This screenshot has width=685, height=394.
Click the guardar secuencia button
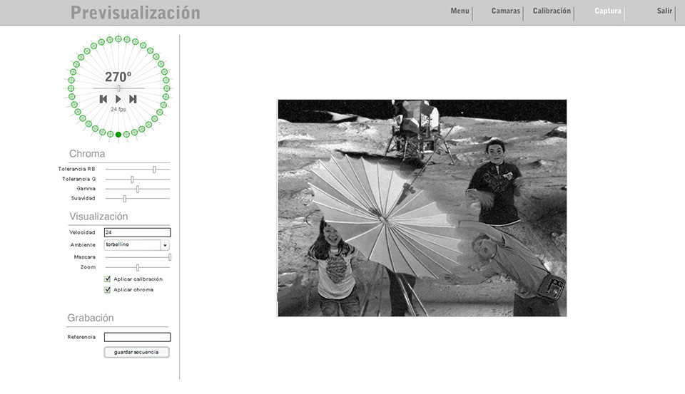click(x=136, y=352)
